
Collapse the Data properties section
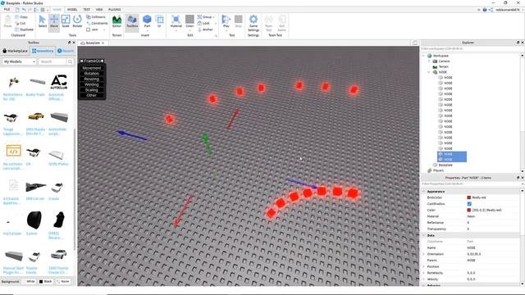(423, 235)
